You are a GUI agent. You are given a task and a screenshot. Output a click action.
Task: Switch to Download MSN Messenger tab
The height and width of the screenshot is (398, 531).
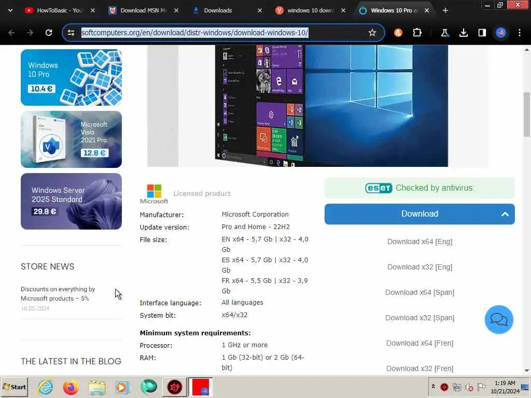(x=143, y=10)
